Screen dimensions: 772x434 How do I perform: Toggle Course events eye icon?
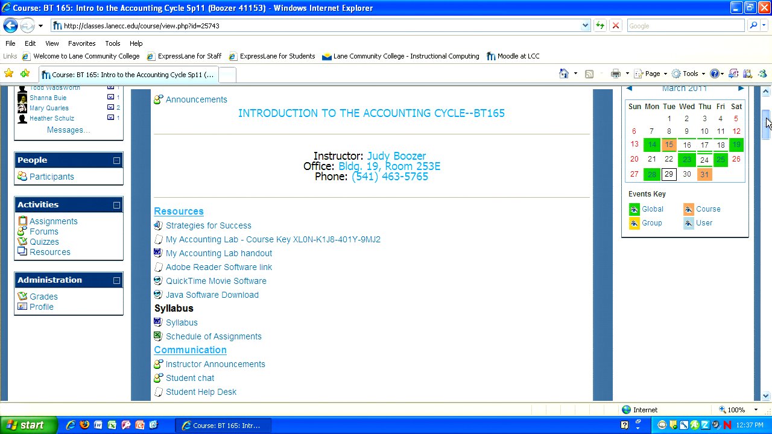[688, 209]
